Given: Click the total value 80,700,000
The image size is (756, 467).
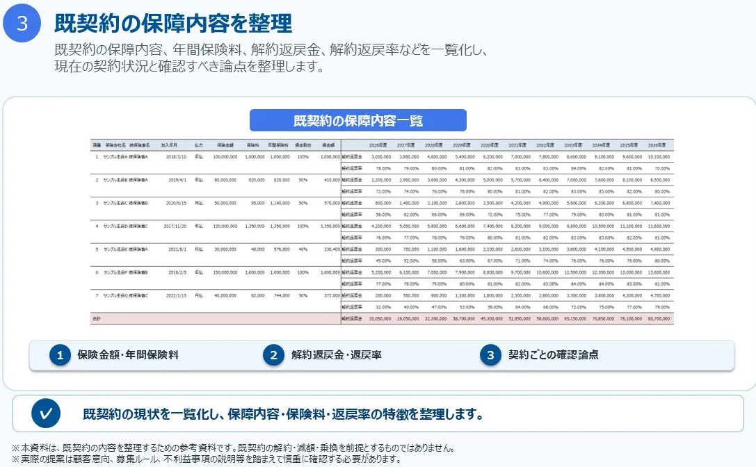Looking at the screenshot, I should [x=659, y=318].
